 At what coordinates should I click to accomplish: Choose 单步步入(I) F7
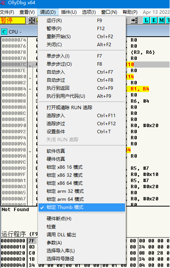[82, 56]
